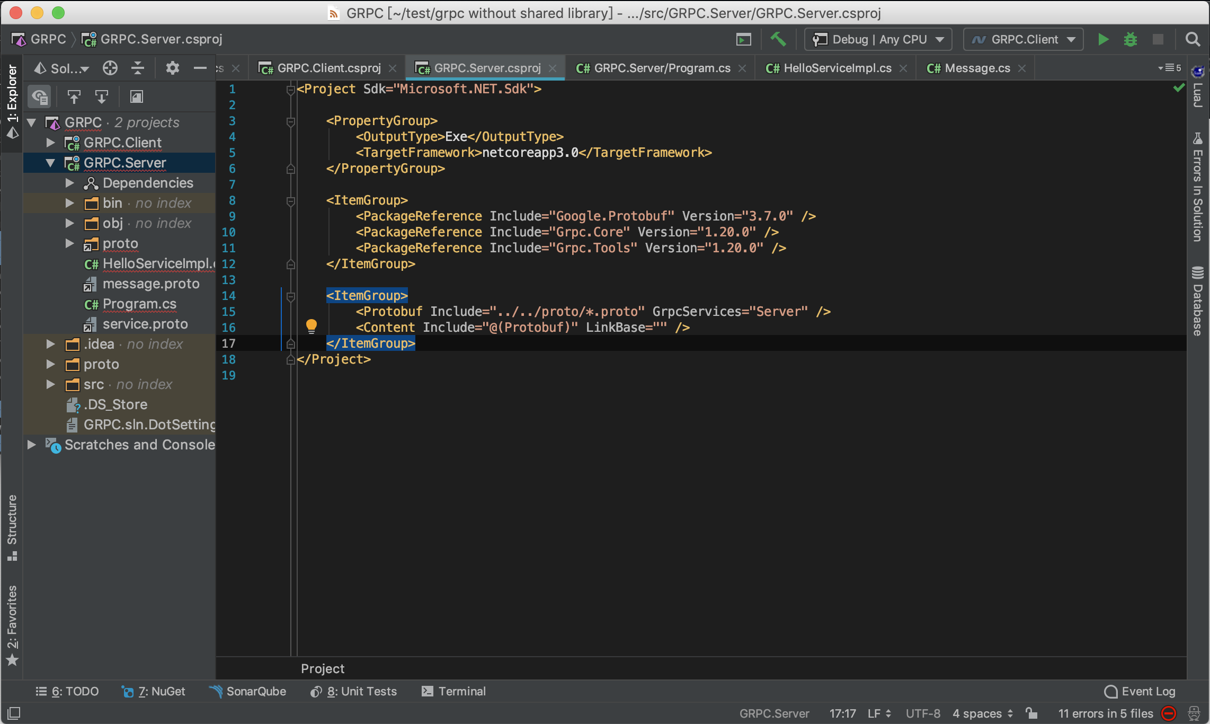The height and width of the screenshot is (724, 1210).
Task: Select message.proto in Explorer
Action: pyautogui.click(x=151, y=284)
